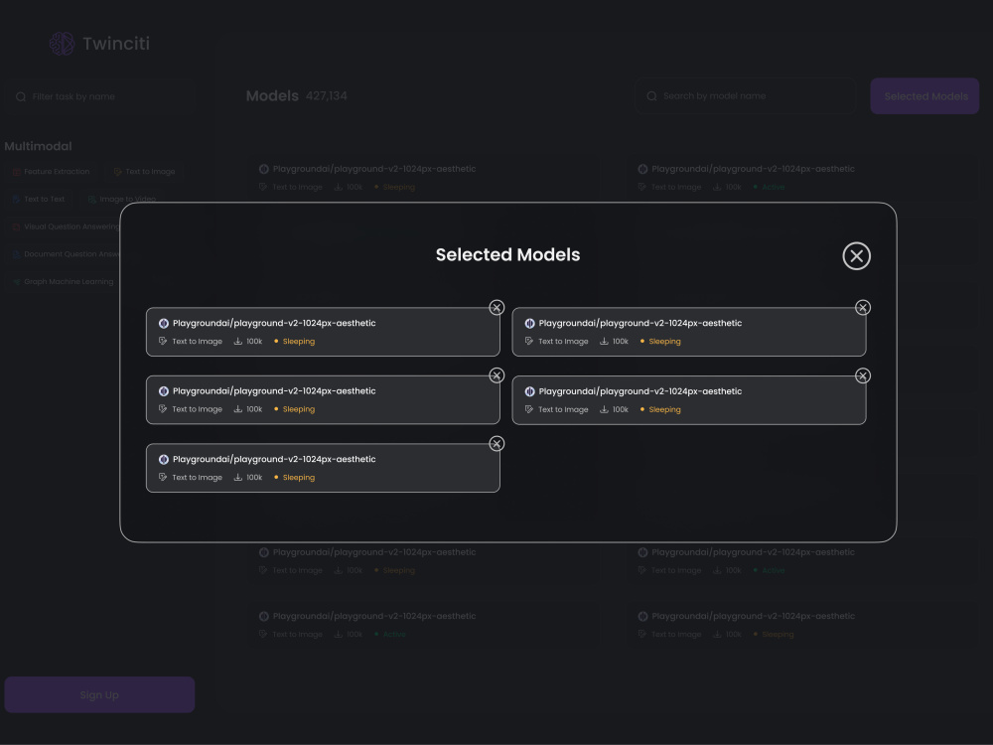Viewport: 993px width, 745px height.
Task: Click the magnifier icon in task filter
Action: (21, 97)
